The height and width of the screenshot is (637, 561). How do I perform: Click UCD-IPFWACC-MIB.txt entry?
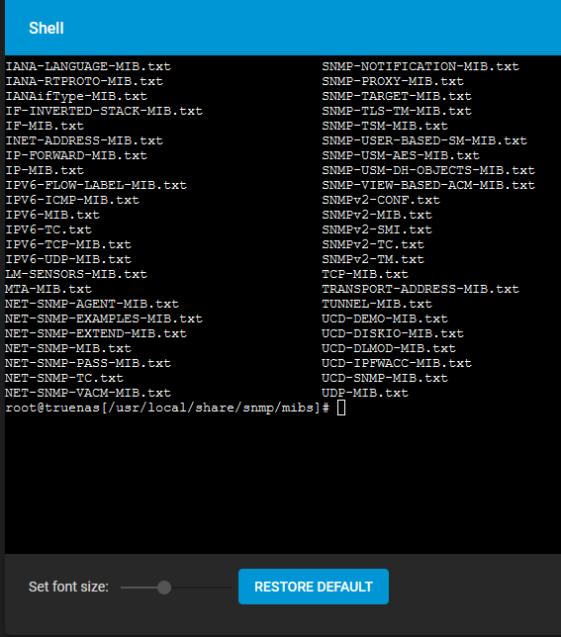397,363
